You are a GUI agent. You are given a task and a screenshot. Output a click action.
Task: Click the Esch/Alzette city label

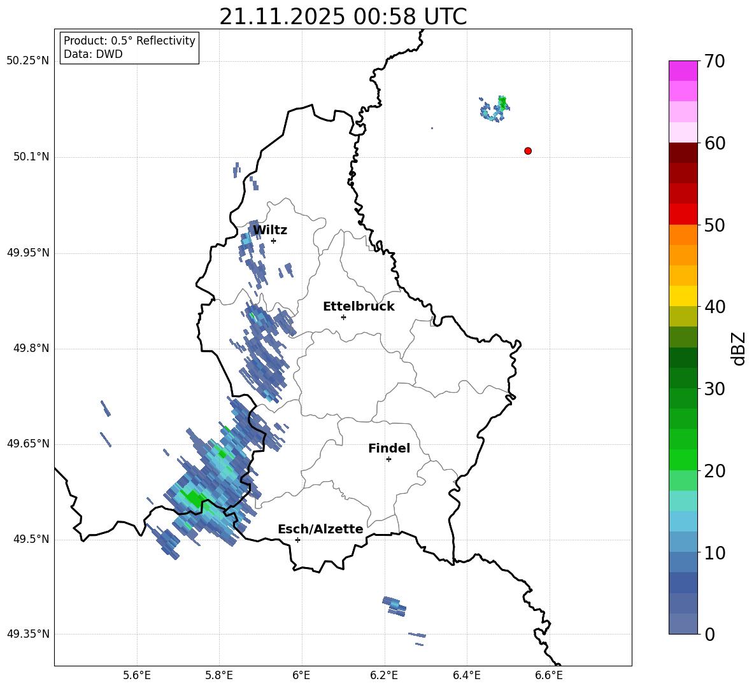click(x=320, y=530)
